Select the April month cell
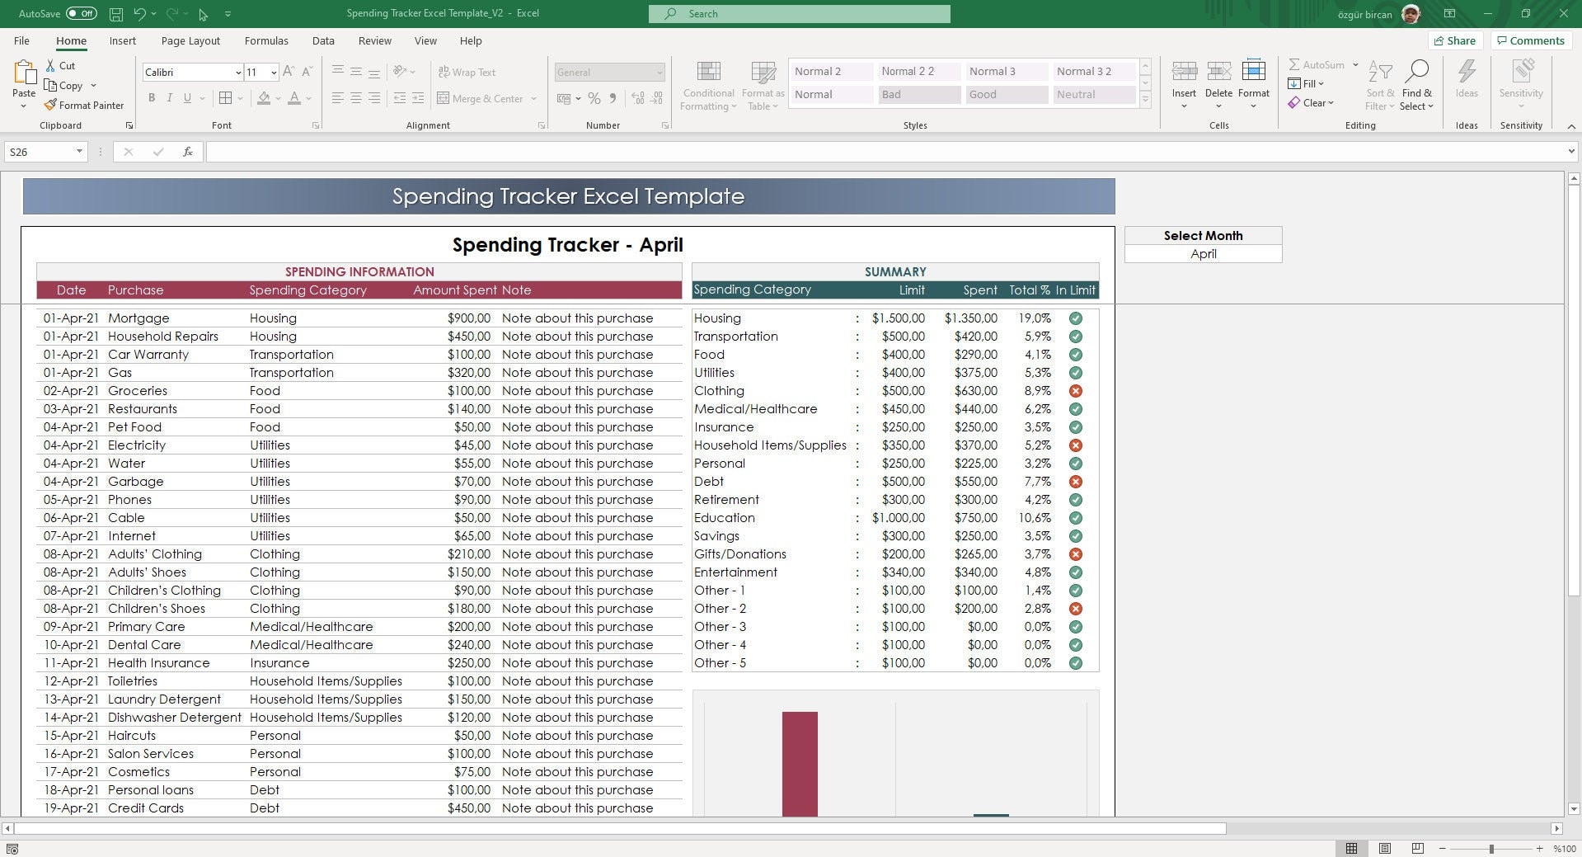Image resolution: width=1582 pixels, height=857 pixels. click(x=1202, y=253)
